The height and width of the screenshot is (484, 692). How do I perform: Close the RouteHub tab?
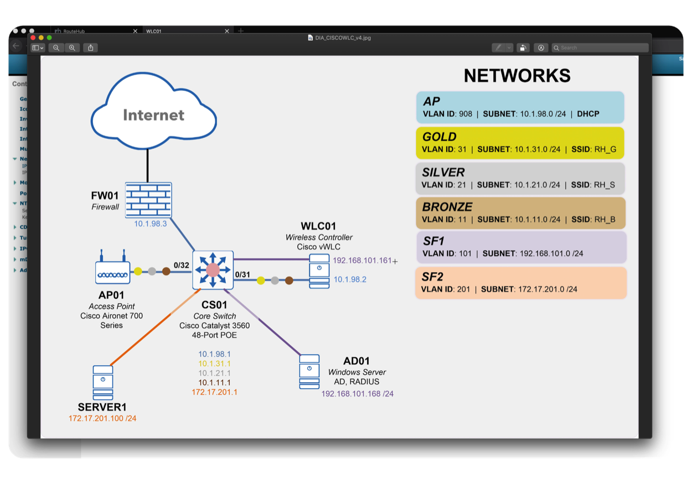click(135, 31)
